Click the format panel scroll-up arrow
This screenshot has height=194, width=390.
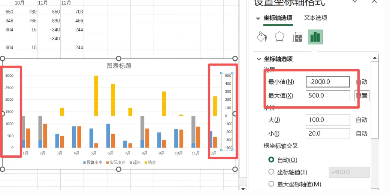point(375,58)
